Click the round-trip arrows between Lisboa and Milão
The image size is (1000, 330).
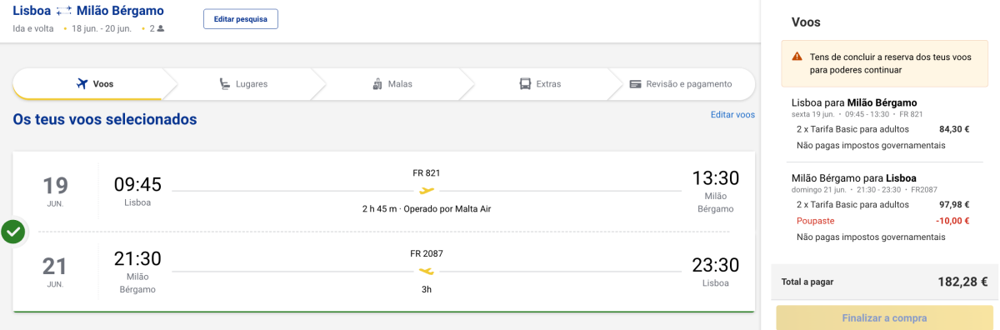(64, 11)
